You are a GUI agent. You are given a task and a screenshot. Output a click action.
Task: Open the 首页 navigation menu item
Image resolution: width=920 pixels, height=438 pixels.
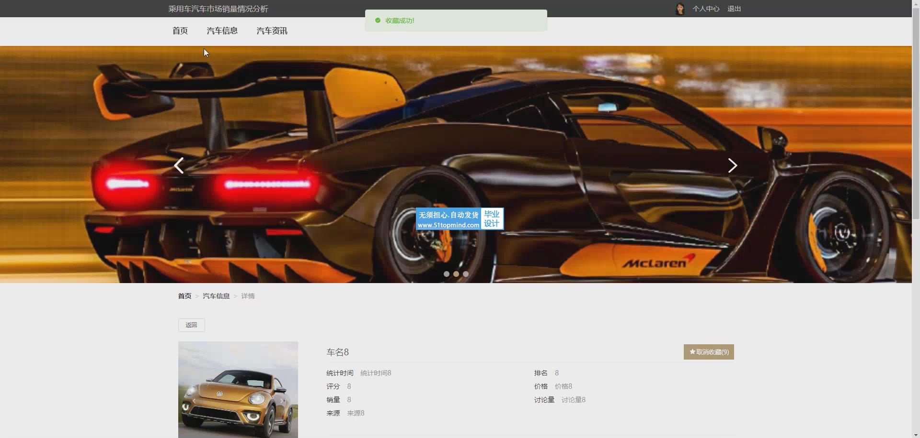(180, 31)
